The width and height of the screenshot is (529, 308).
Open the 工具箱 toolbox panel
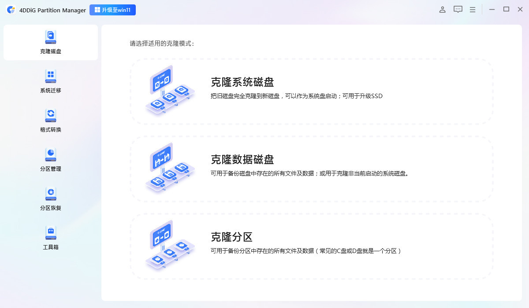click(50, 237)
